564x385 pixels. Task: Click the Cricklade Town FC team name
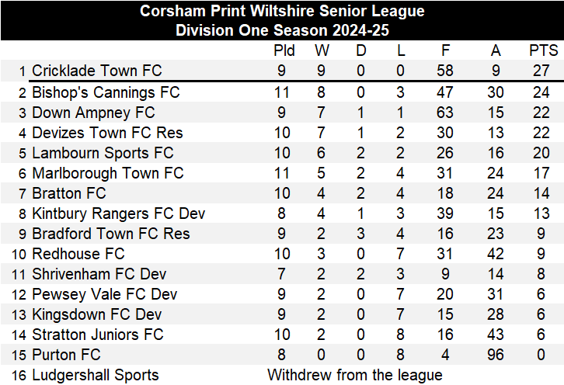96,71
